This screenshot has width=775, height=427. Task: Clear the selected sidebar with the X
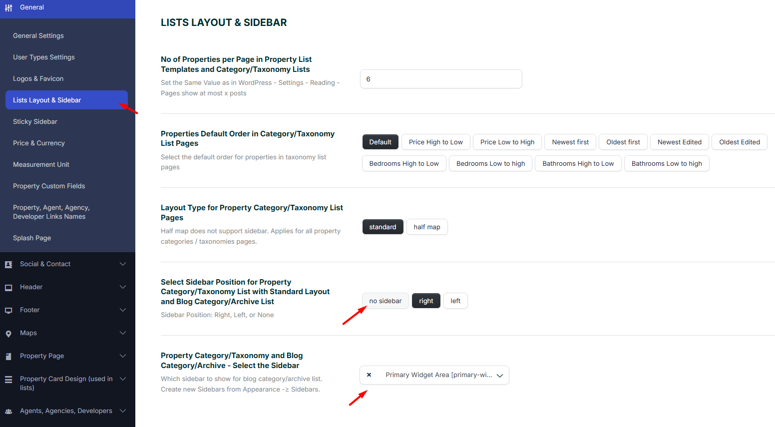pyautogui.click(x=369, y=375)
